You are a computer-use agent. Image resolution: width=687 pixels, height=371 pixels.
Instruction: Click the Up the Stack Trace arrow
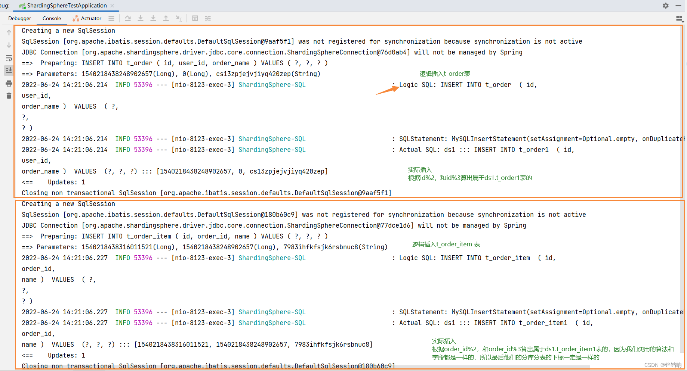tap(9, 32)
